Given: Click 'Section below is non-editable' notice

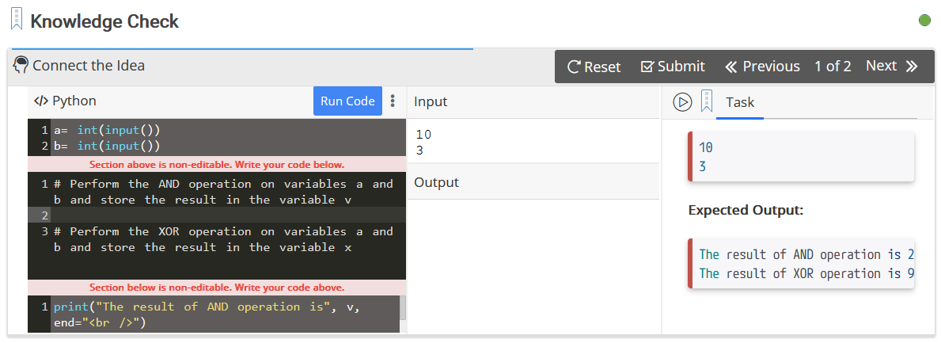Looking at the screenshot, I should 217,287.
